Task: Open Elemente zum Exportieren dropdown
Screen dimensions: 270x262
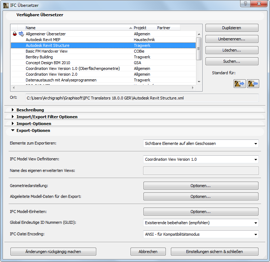Action: [201, 143]
